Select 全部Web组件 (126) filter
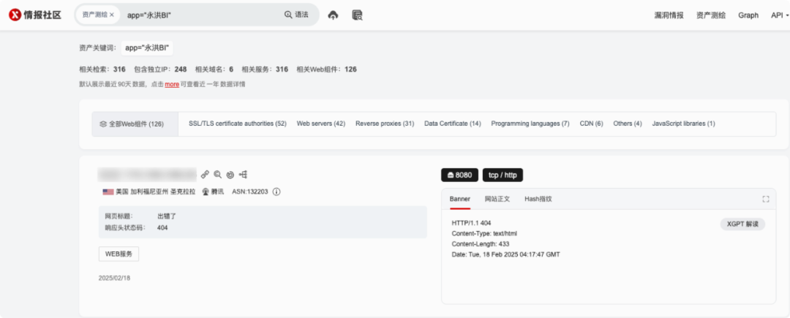The image size is (790, 318). (x=135, y=124)
